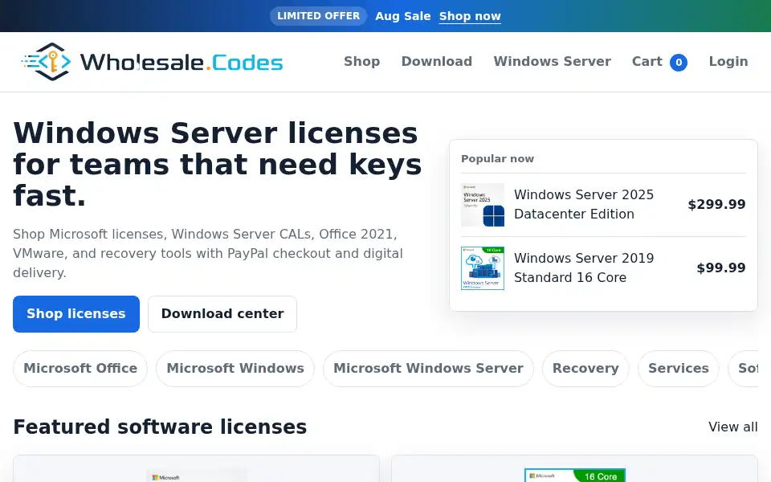Click Windows Server 2019 Standard 16 Core title
Screen dimensions: 771x482
[584, 268]
